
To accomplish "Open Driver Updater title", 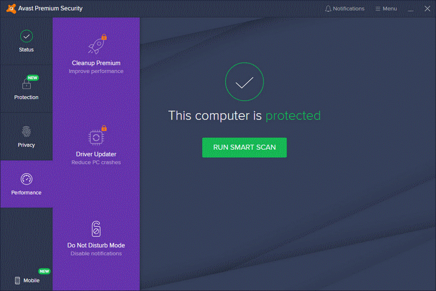I will point(96,154).
